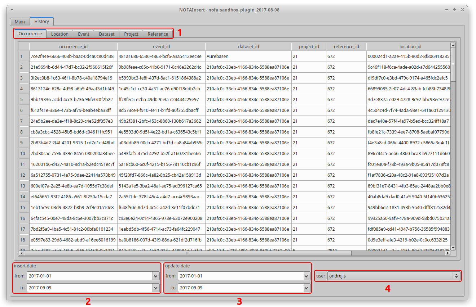Open the Event sub-tab

(x=84, y=34)
